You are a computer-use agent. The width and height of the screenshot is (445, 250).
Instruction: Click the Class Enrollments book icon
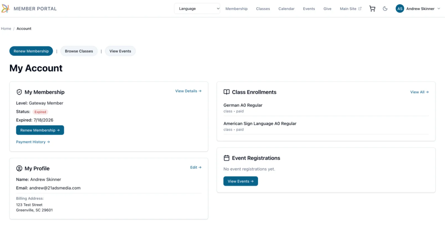227,92
